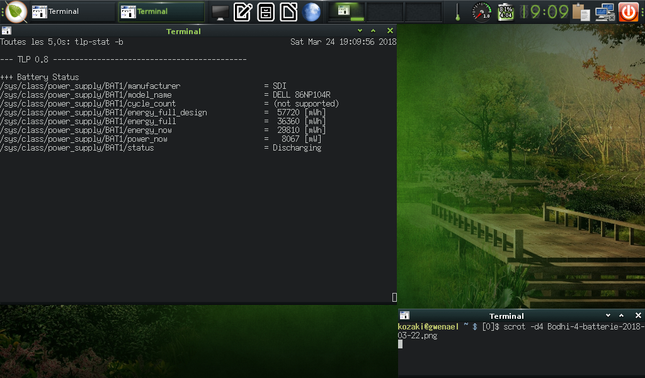Click the BAT1/model_name path line
The image size is (645, 378).
coord(86,95)
